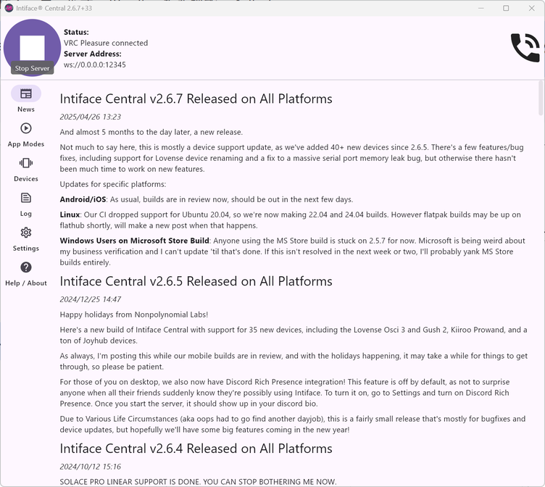Open the Log document icon
The width and height of the screenshot is (545, 487).
click(26, 198)
